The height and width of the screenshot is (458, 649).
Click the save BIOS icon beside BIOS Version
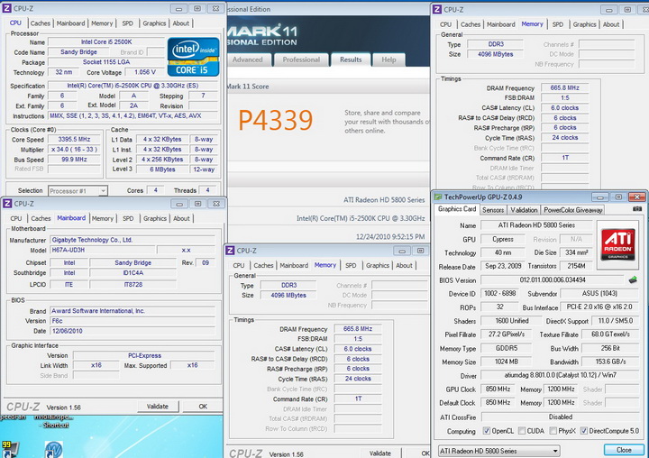pyautogui.click(x=633, y=280)
